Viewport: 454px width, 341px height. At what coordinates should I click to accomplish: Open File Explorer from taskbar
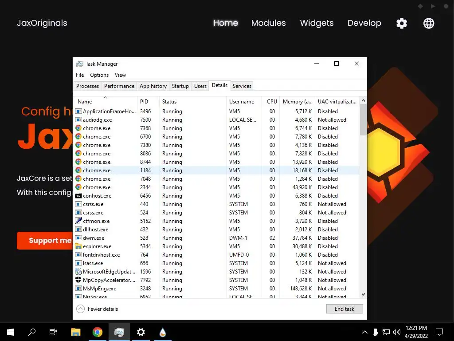(x=75, y=332)
